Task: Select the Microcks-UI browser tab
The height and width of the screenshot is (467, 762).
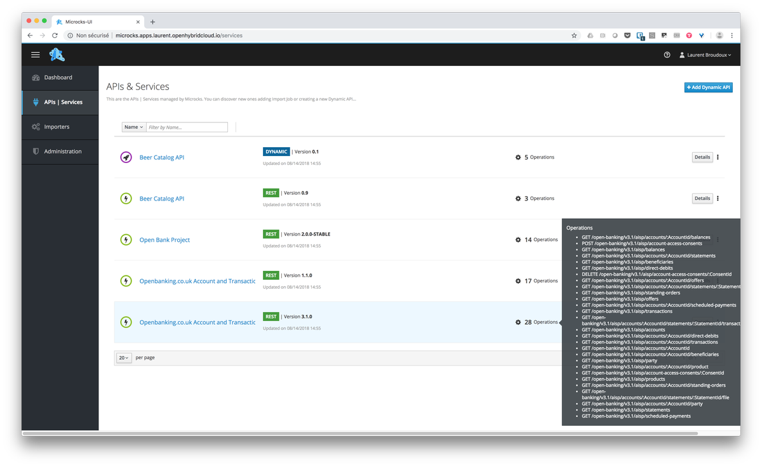Action: tap(97, 22)
